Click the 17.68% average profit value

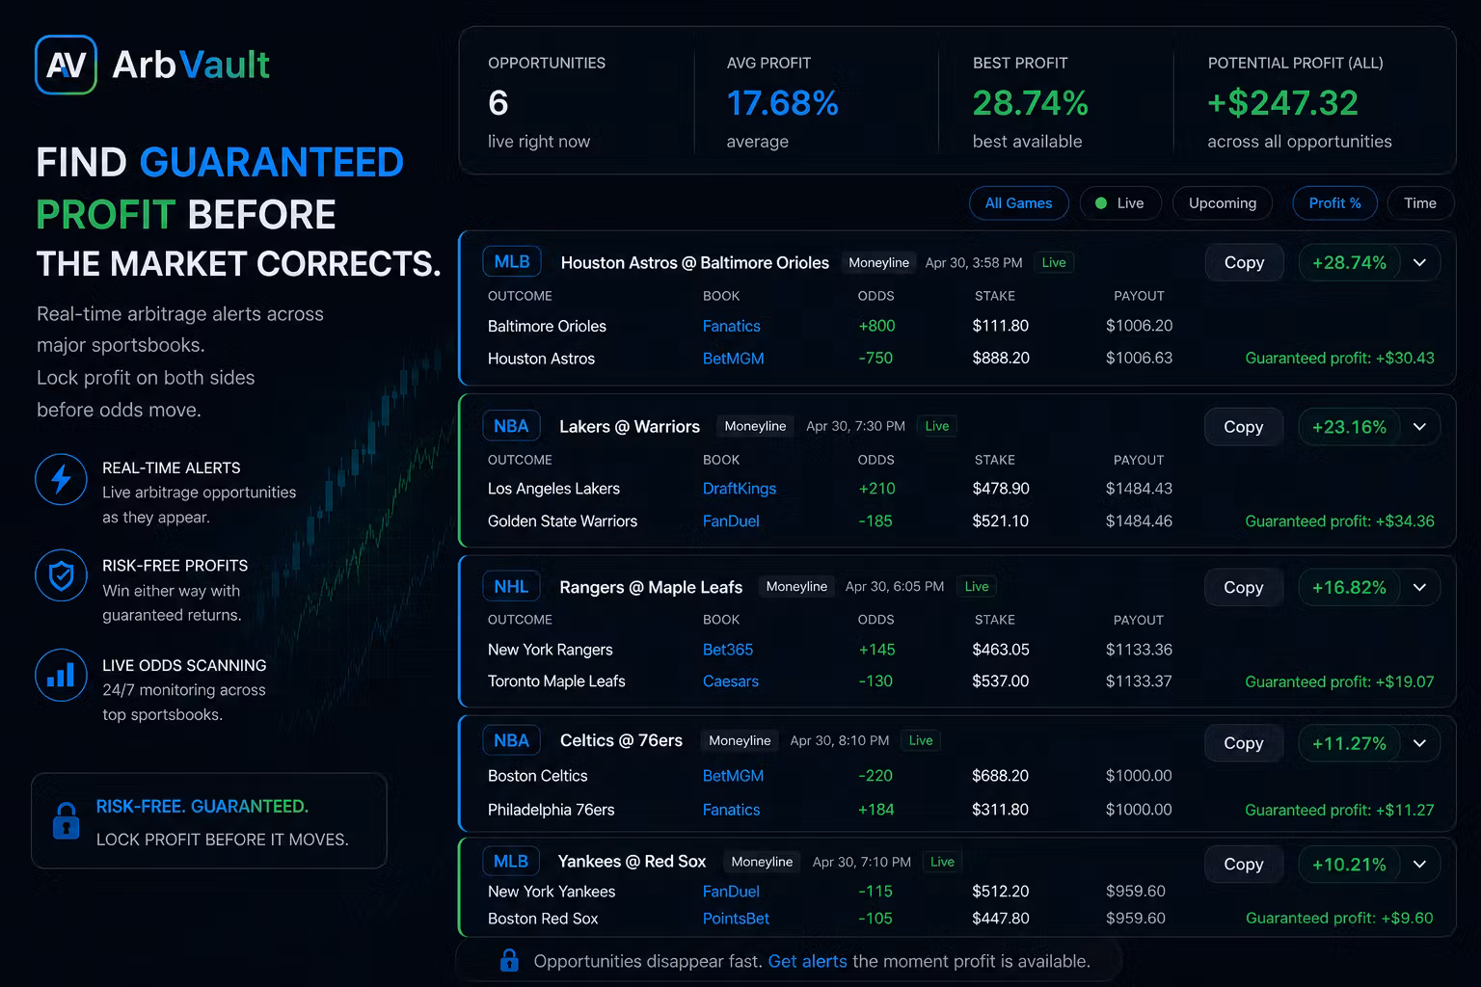pos(782,103)
